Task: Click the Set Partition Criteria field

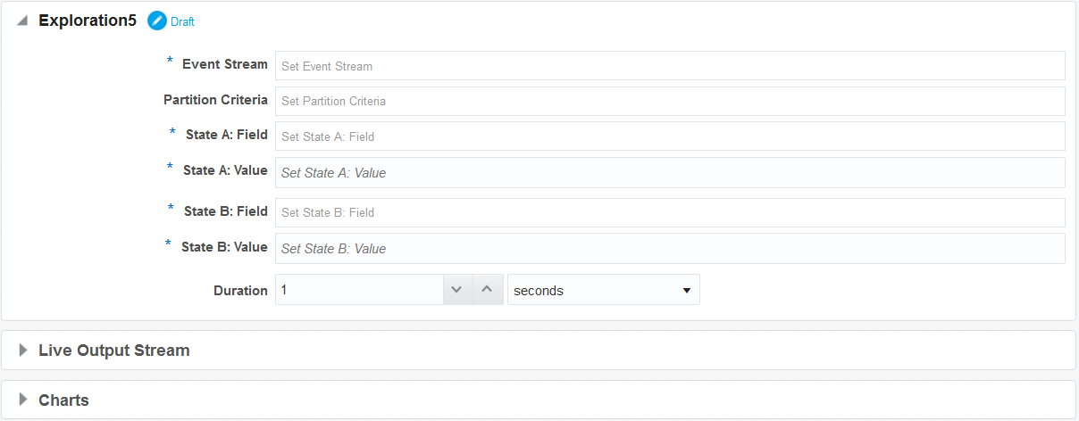Action: coord(670,101)
